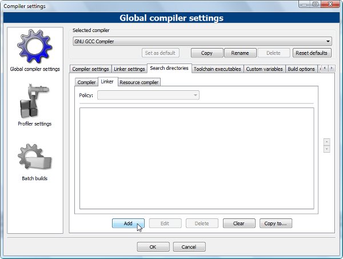The height and width of the screenshot is (259, 343).
Task: Move directory up with the up arrow
Action: coord(326,141)
